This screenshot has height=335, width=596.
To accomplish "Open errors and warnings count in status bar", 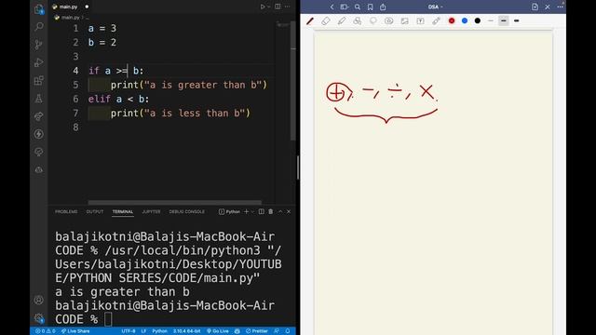I will click(46, 331).
